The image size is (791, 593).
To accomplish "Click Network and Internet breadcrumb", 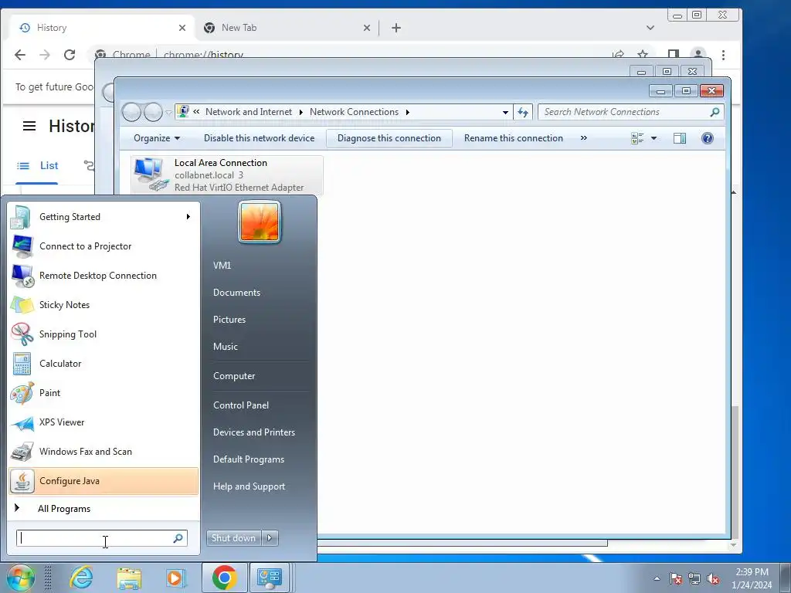I will [249, 112].
